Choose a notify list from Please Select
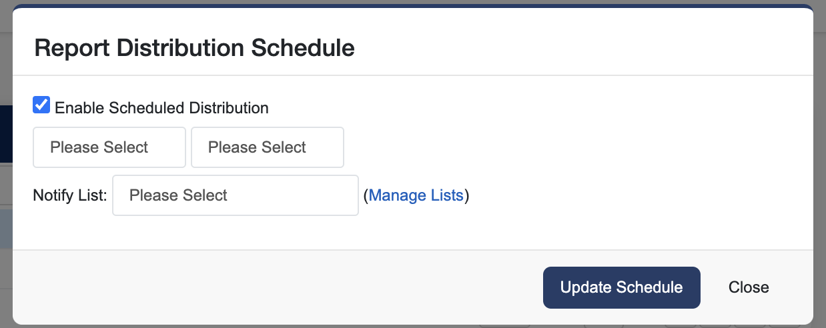 (236, 195)
